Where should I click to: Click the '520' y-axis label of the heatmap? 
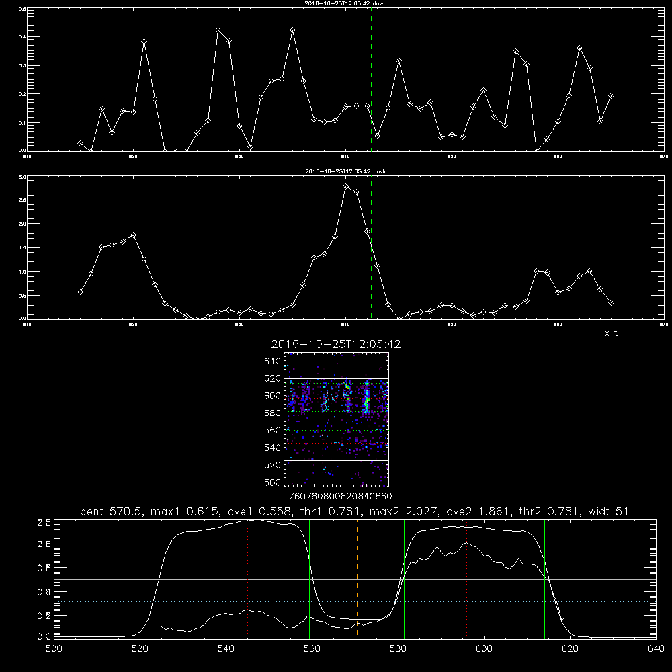tap(273, 465)
